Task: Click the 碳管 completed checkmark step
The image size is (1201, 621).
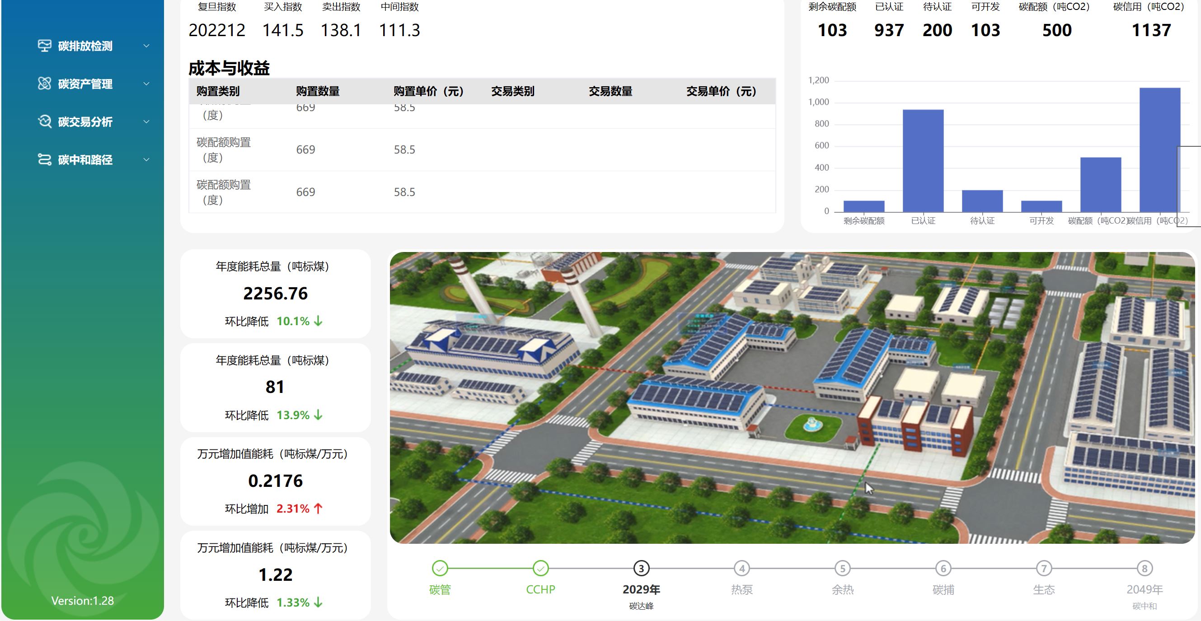Action: [x=440, y=568]
